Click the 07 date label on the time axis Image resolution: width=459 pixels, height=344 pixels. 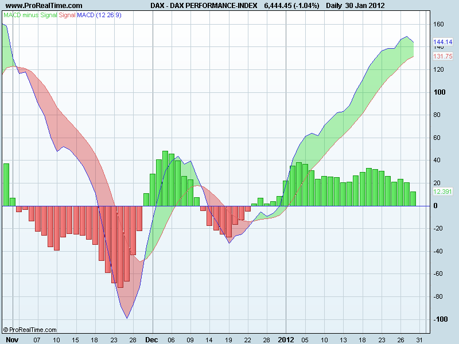coord(37,340)
